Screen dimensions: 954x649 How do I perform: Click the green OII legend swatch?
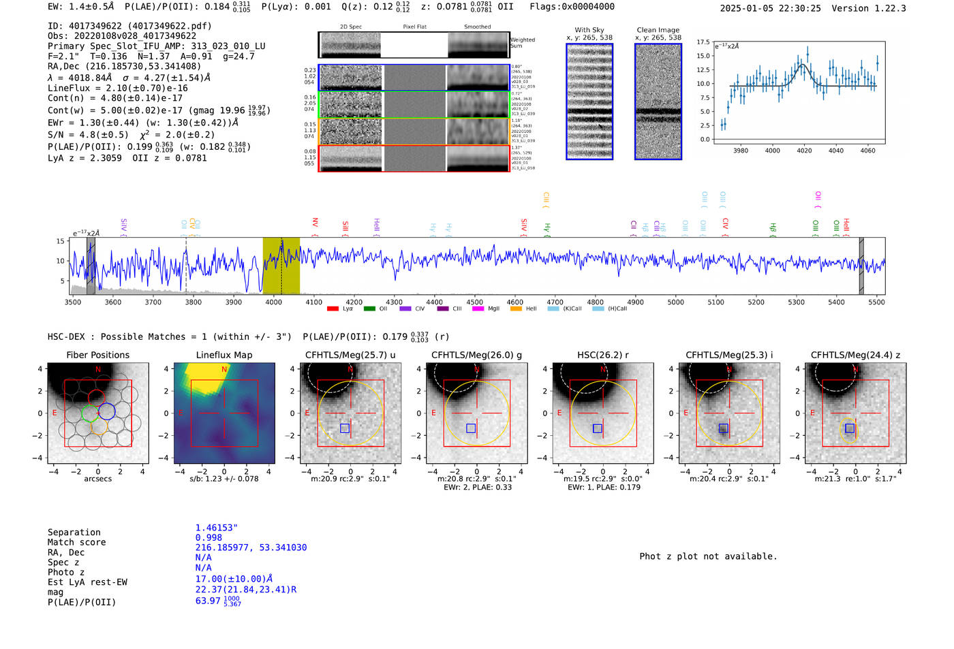369,309
